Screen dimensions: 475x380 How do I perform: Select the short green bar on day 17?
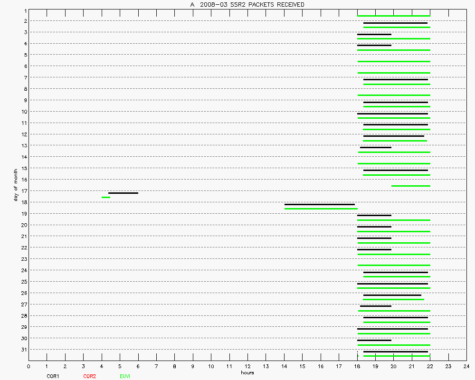[x=105, y=197]
